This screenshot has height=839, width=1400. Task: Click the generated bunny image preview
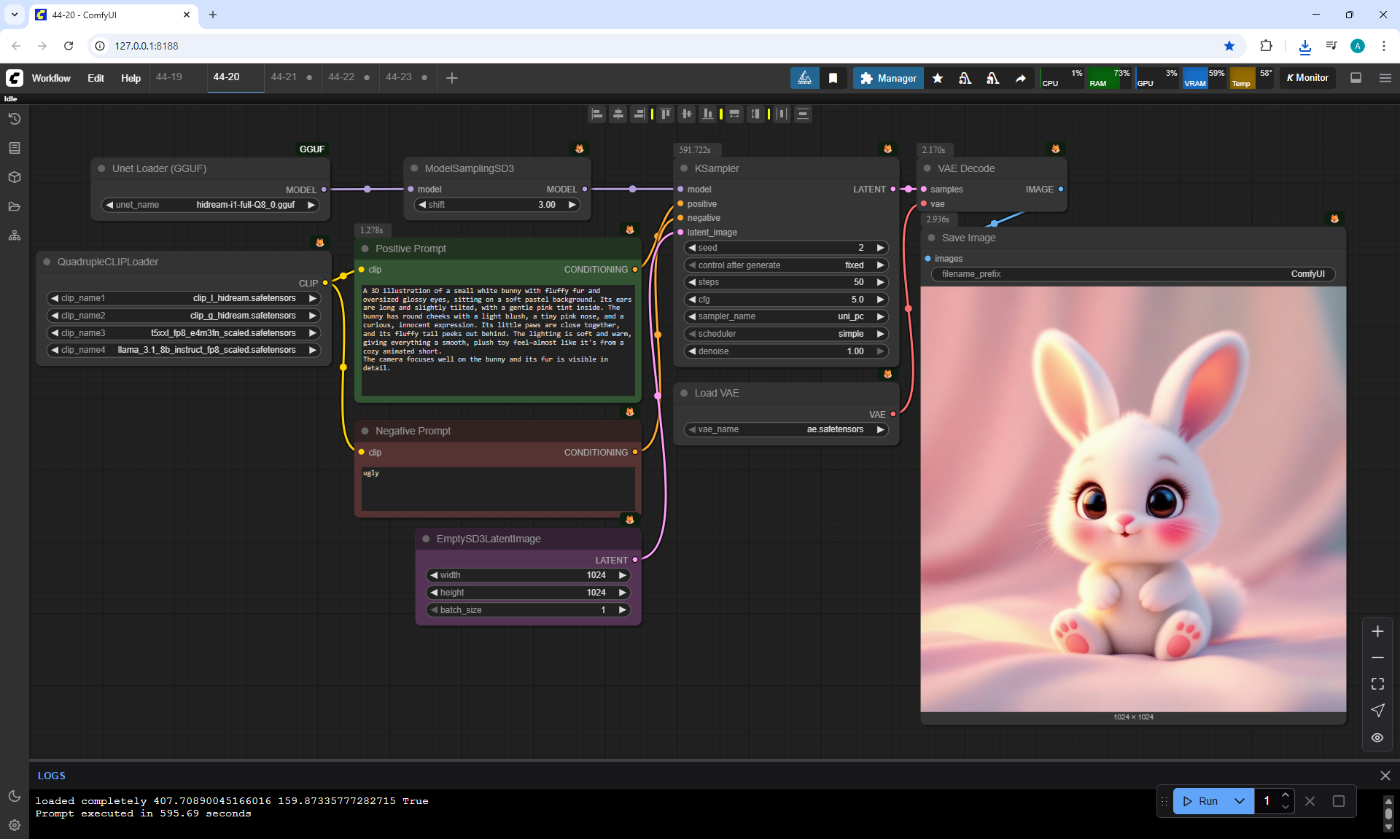(x=1133, y=499)
